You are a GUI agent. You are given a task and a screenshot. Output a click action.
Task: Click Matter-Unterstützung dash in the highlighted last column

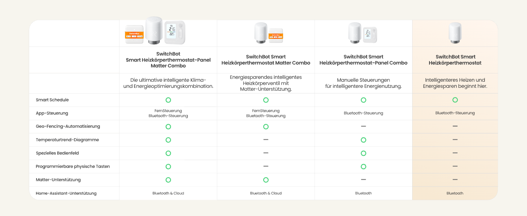tap(455, 180)
